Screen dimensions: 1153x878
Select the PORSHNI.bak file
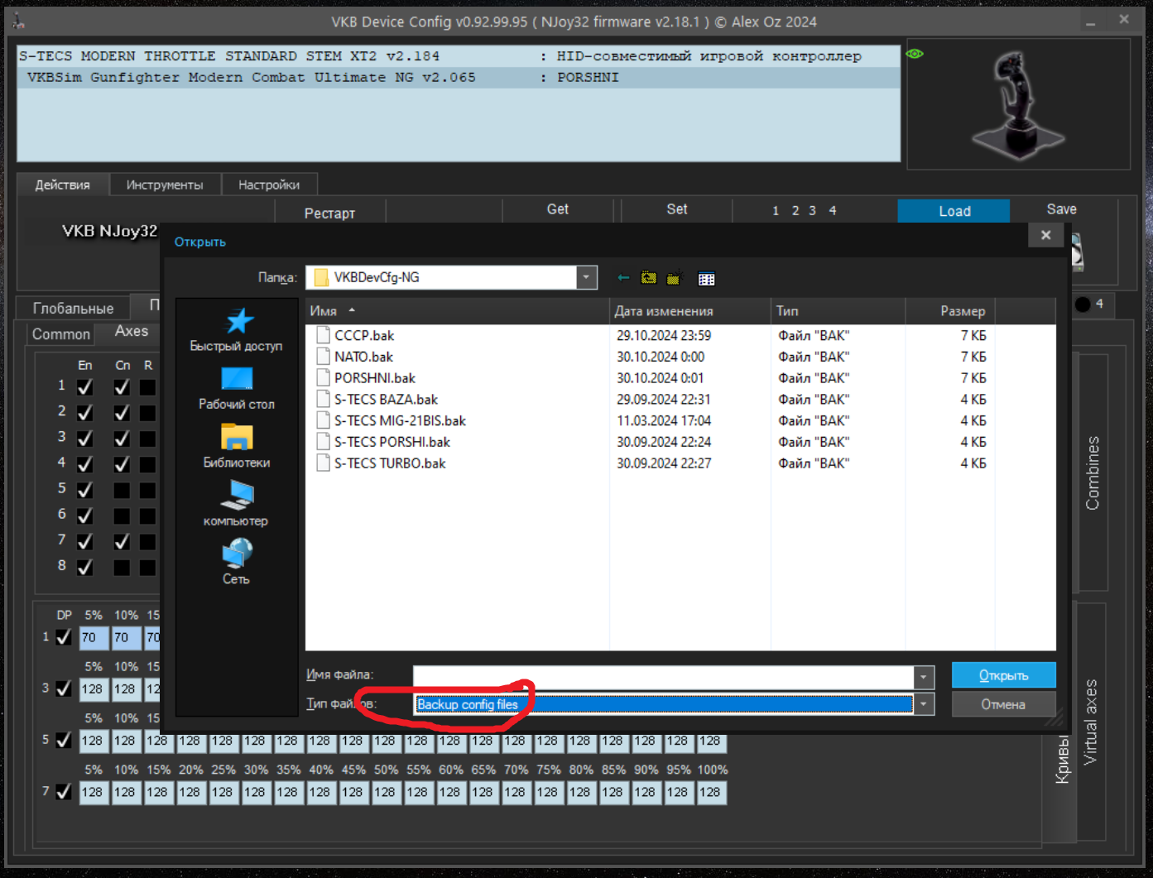coord(374,378)
